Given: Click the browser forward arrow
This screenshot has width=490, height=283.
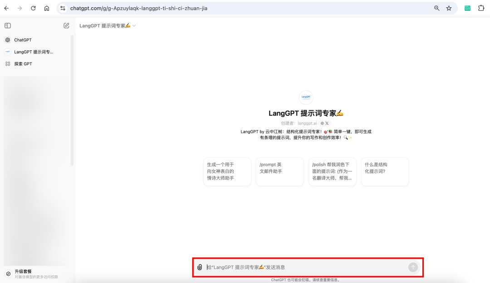Looking at the screenshot, I should tap(20, 9).
